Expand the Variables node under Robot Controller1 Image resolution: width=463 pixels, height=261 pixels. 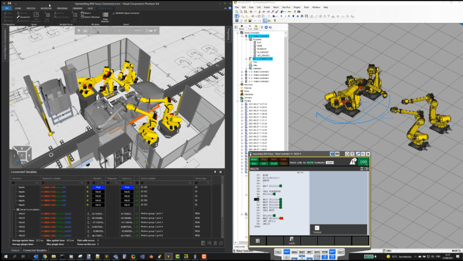click(246, 69)
